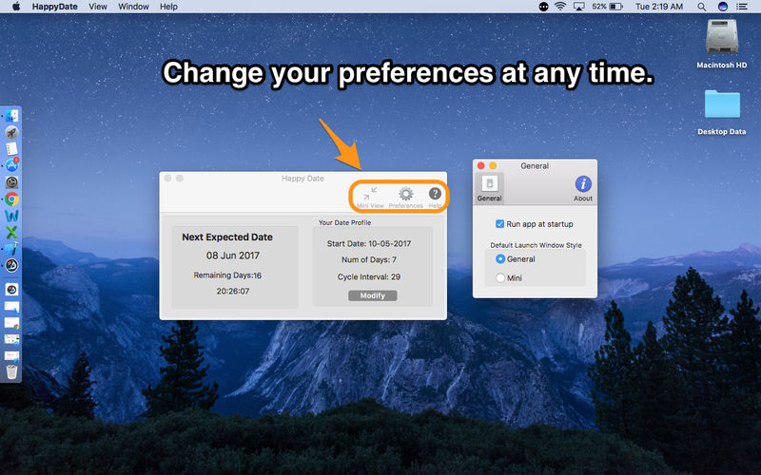
Task: Click the 08 Jun 2017 expected date
Action: [233, 256]
